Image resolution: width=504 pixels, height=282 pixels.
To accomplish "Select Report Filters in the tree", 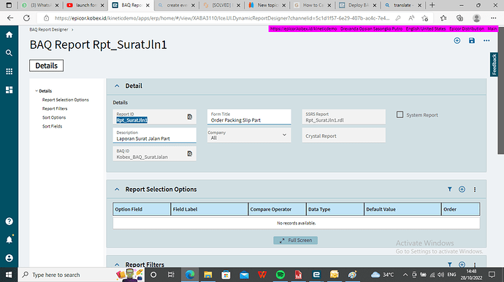I will 55,109.
